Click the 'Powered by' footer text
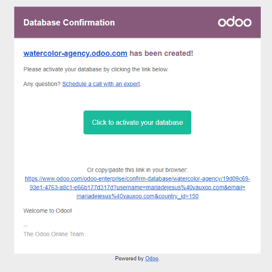Image resolution: width=272 pixels, height=272 pixels. [x=129, y=259]
